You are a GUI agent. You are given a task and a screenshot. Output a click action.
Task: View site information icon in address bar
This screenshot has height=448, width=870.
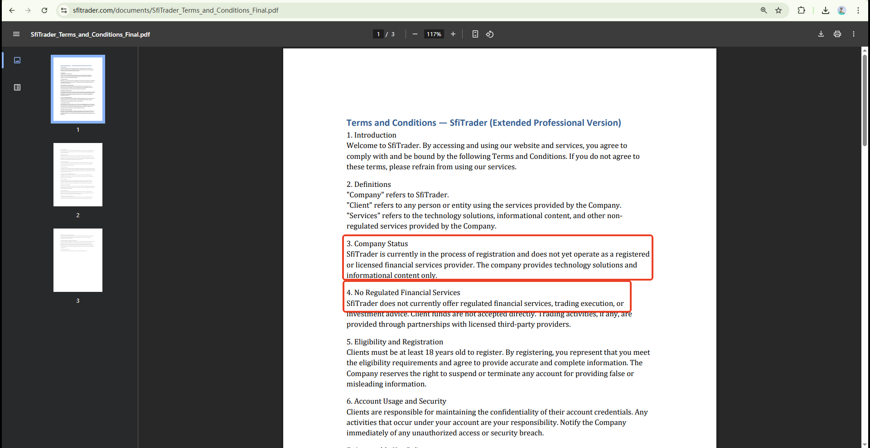pos(64,10)
